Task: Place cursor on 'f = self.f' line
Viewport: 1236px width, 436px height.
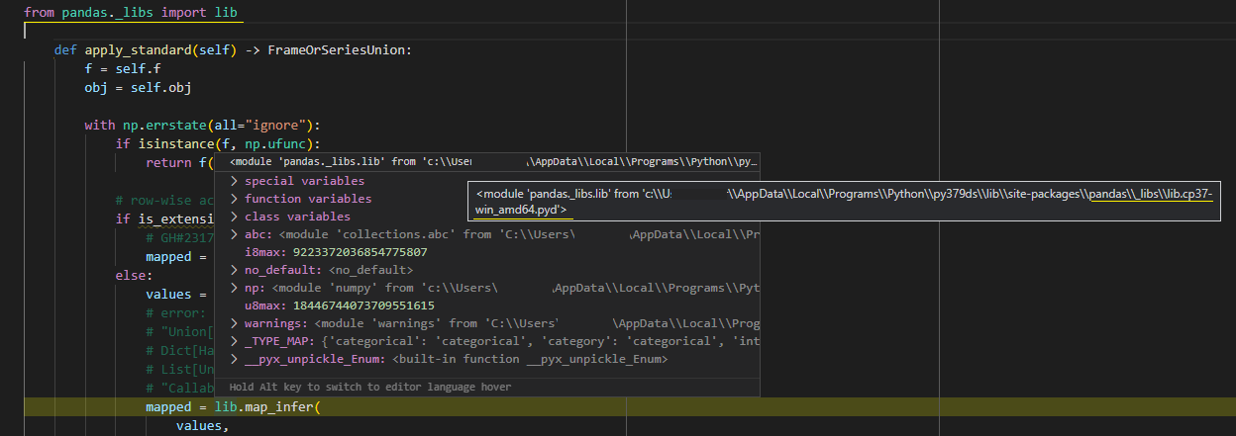Action: 123,69
